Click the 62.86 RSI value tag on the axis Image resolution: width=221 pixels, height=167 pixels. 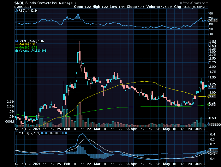213,20
